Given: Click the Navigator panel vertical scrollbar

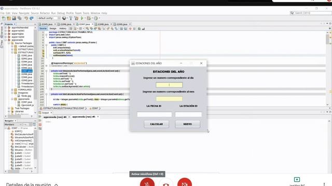Looking at the screenshot, I should (35, 148).
